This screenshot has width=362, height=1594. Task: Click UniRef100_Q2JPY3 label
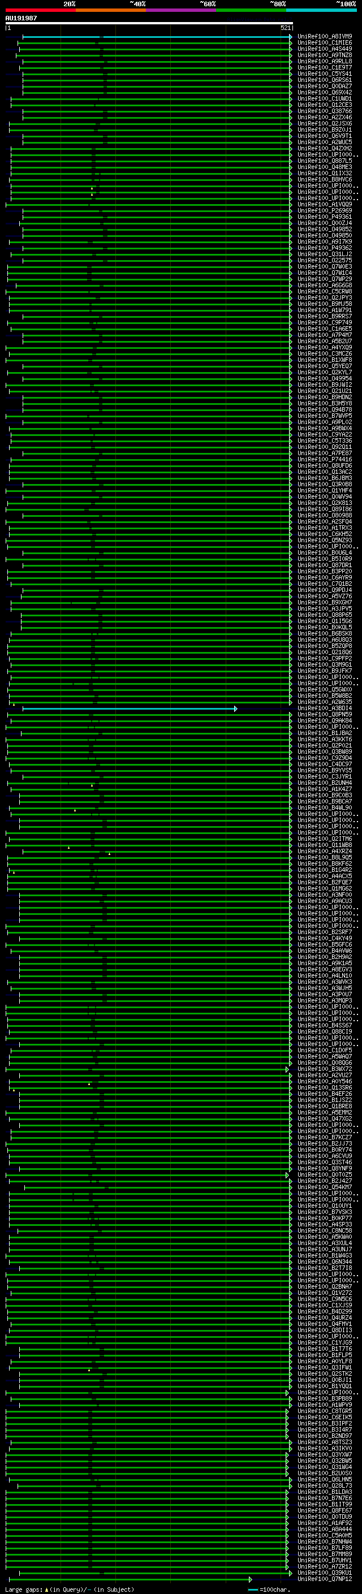pyautogui.click(x=324, y=297)
